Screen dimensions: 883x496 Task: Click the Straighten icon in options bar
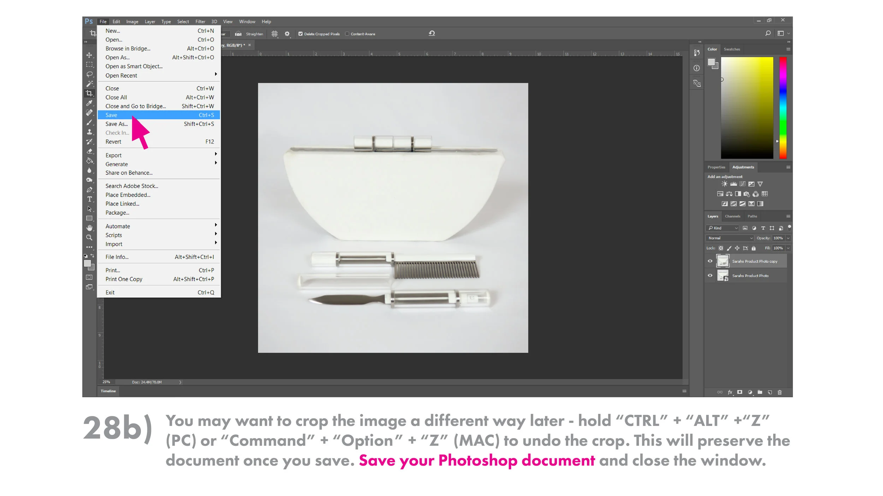point(238,34)
